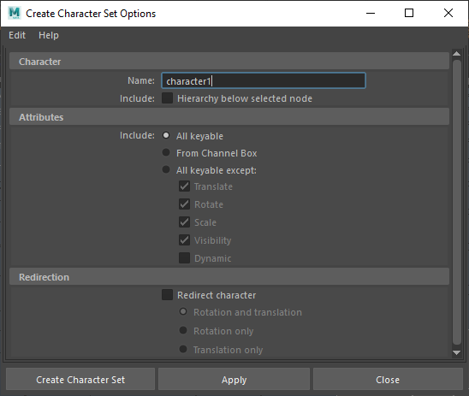The width and height of the screenshot is (469, 396).
Task: Click into the character Name field
Action: tap(264, 80)
